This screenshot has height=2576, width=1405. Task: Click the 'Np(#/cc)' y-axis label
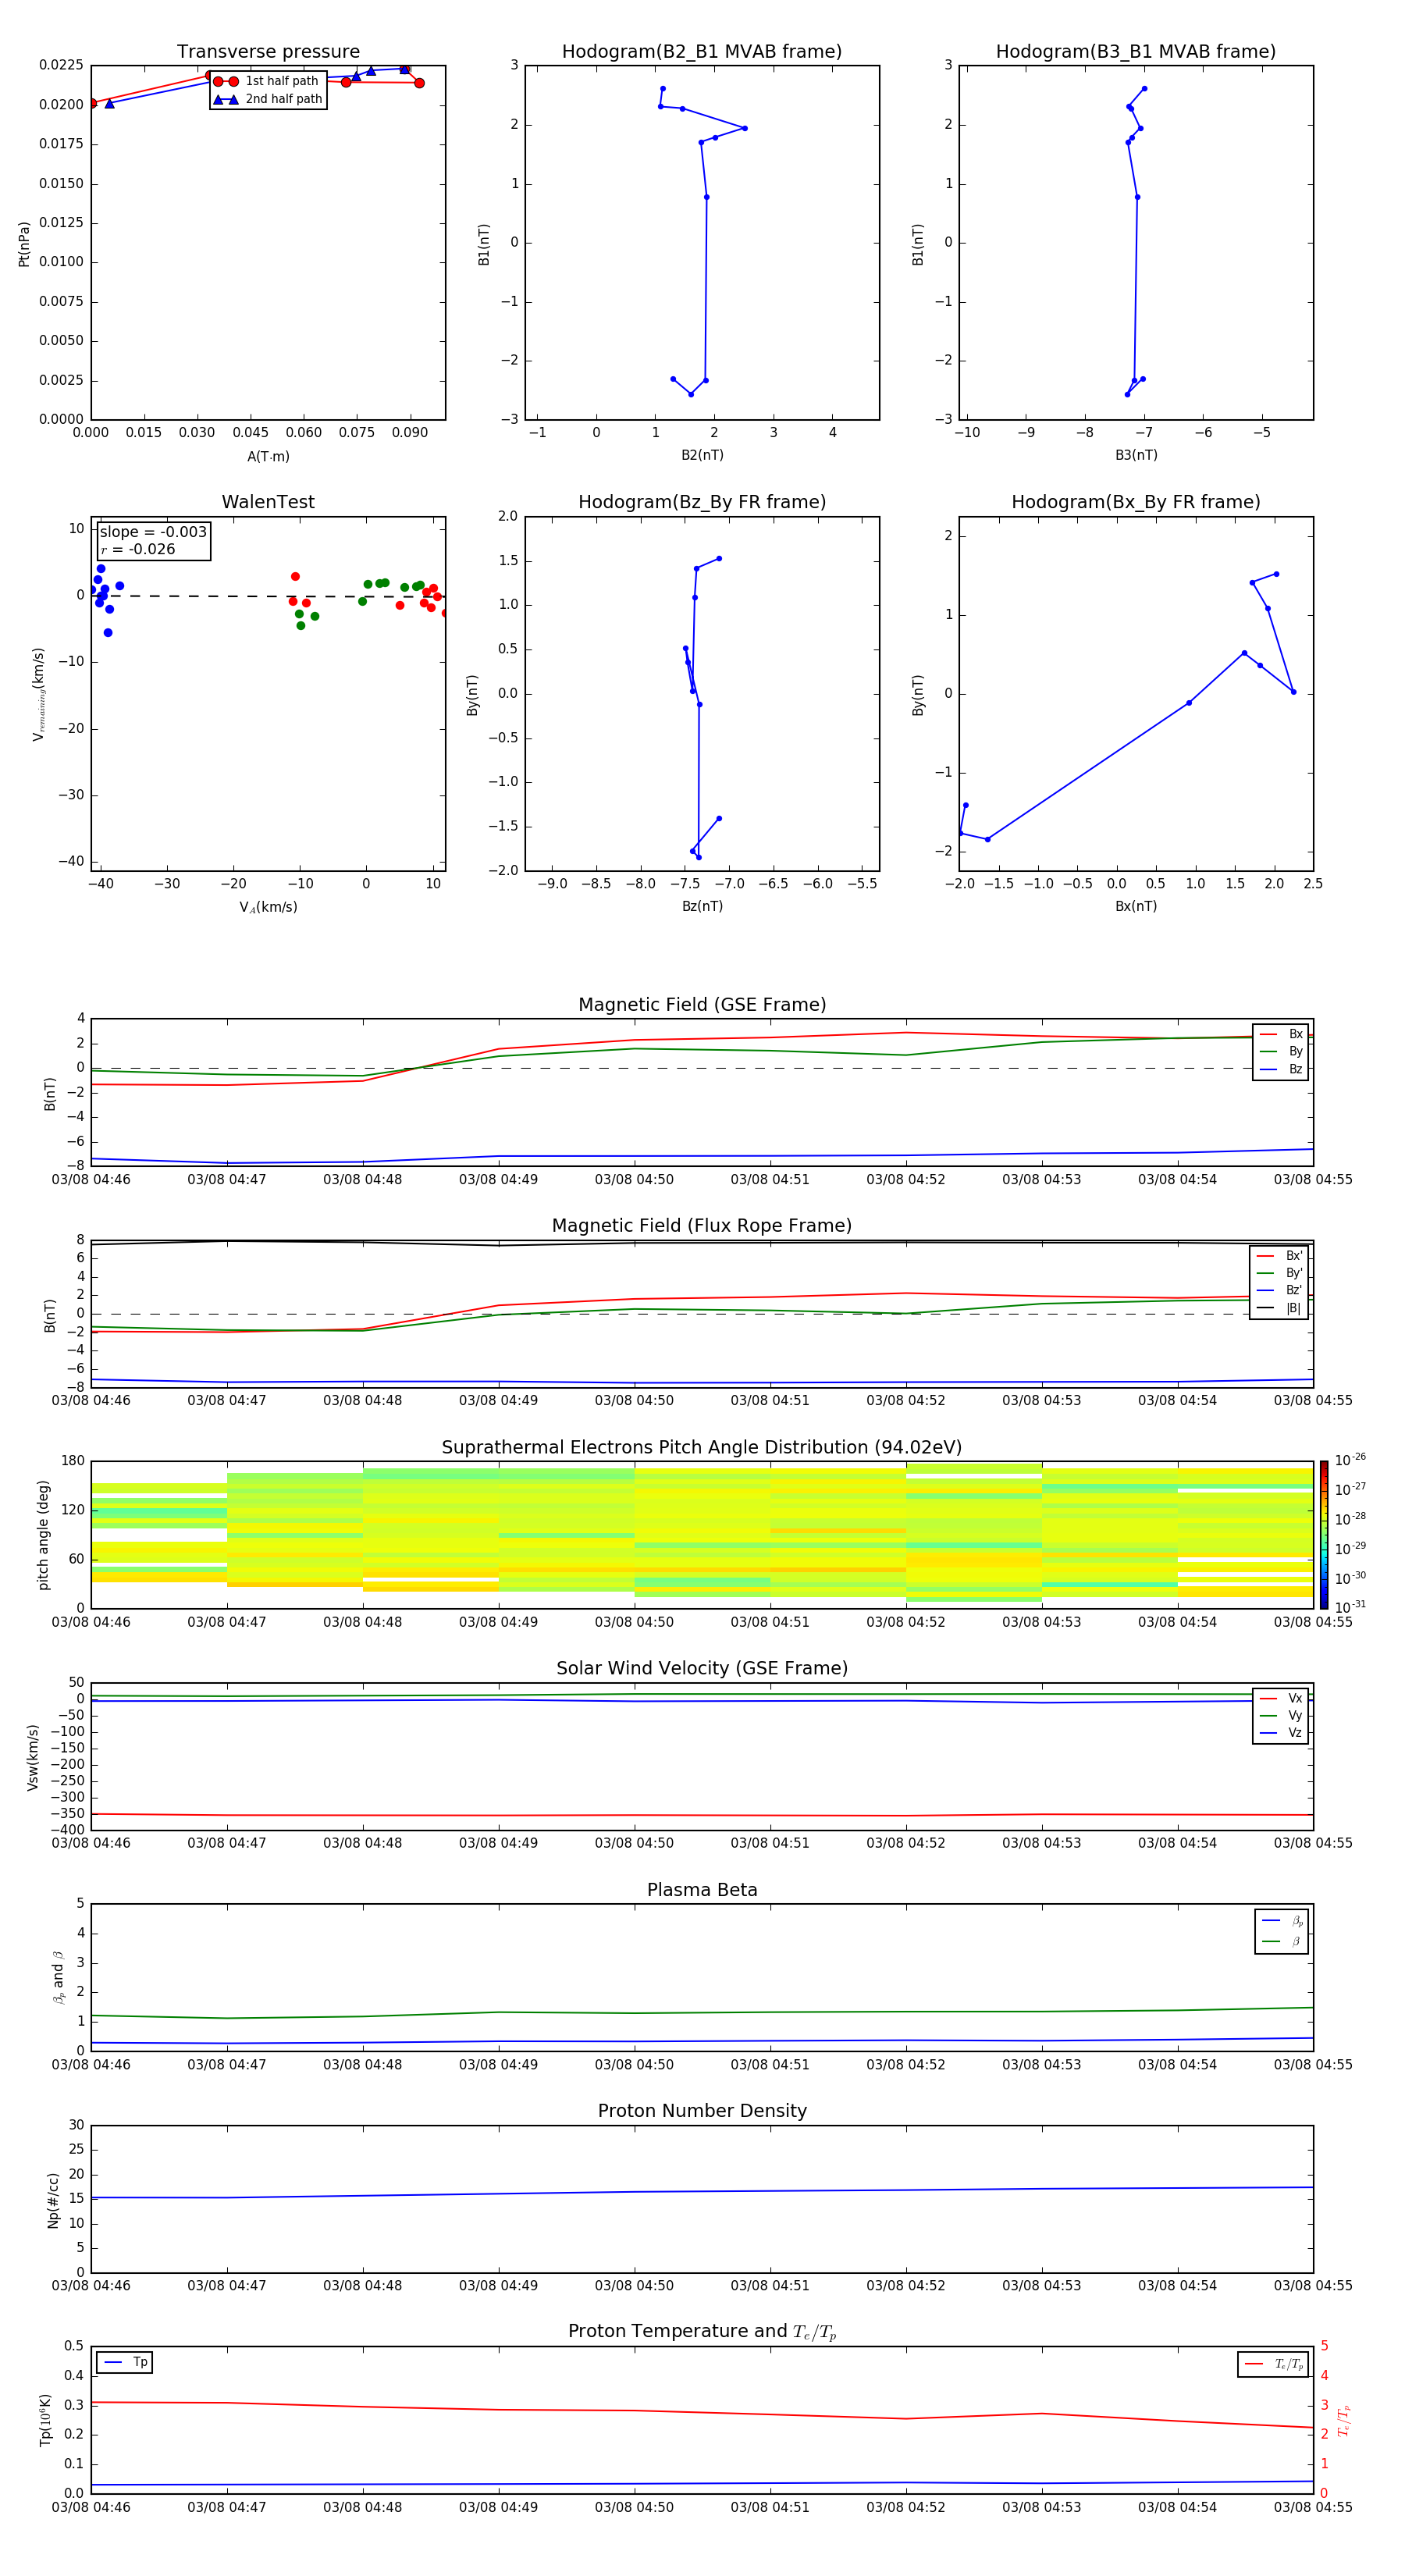pyautogui.click(x=53, y=2200)
